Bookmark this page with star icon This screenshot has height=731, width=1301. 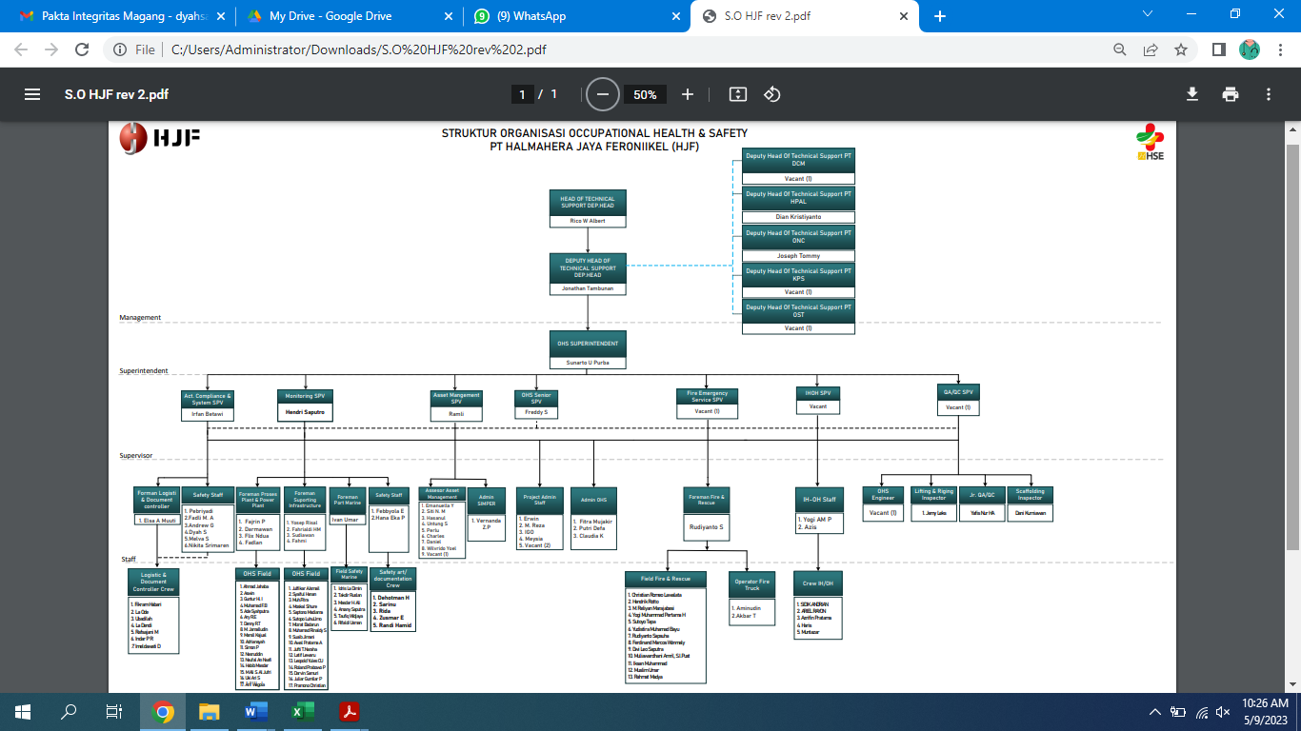1181,49
